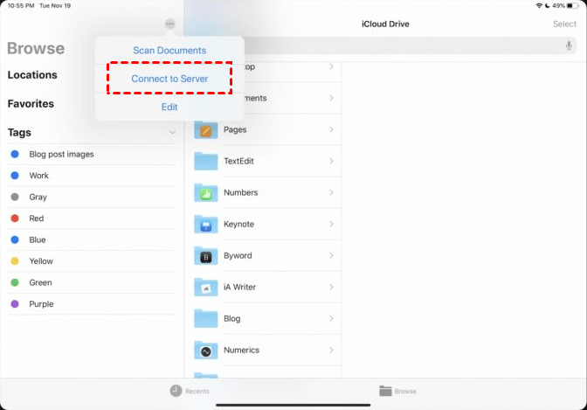
Task: Tap the Keynote folder name
Action: pyautogui.click(x=238, y=224)
